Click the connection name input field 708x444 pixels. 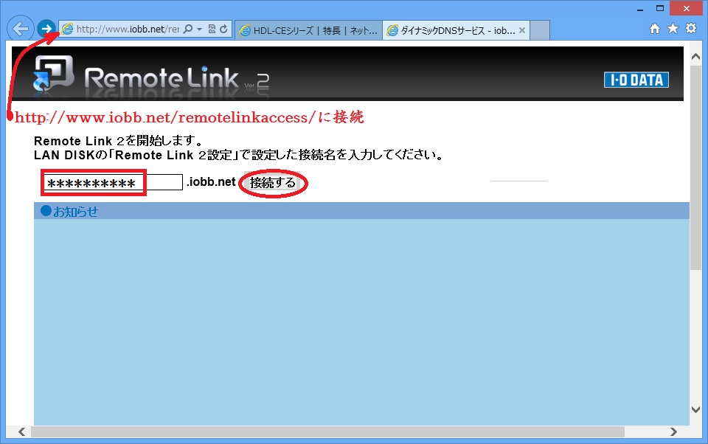(114, 182)
